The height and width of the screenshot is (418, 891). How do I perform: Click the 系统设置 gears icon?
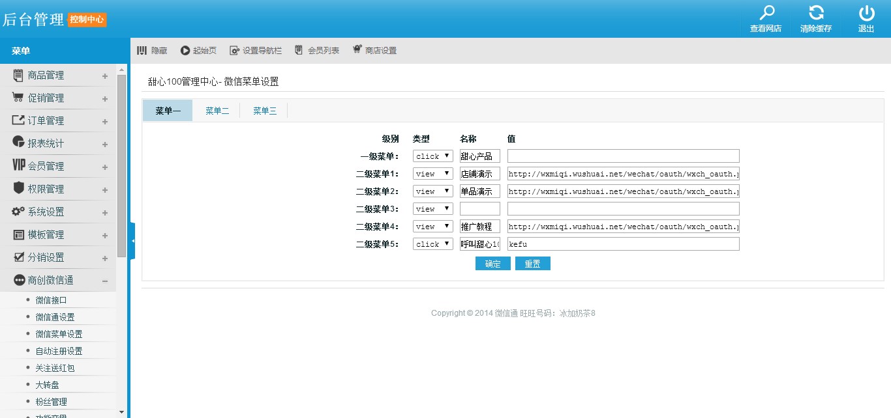(x=18, y=212)
